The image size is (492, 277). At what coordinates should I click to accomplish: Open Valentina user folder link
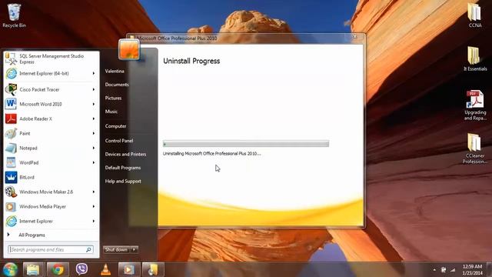[x=115, y=72]
